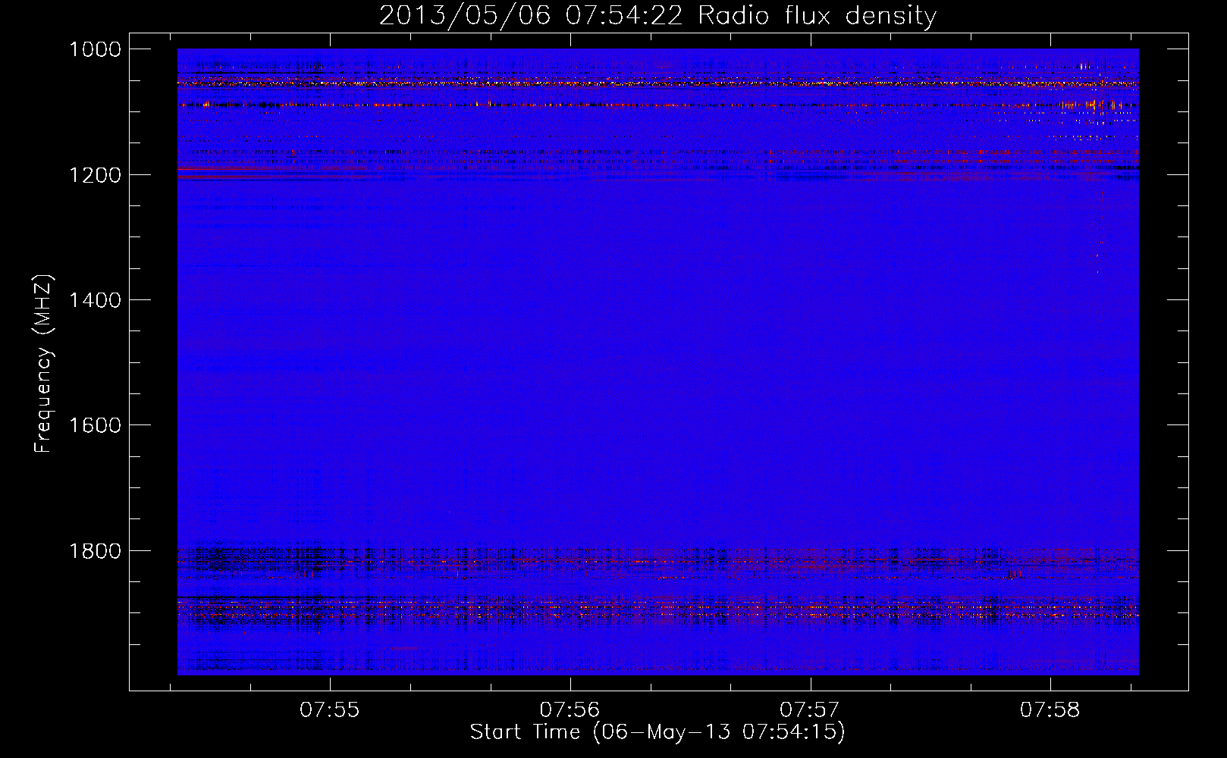Screen dimensions: 1227x758
Task: Click the 07:55 time tick label
Action: click(x=329, y=710)
